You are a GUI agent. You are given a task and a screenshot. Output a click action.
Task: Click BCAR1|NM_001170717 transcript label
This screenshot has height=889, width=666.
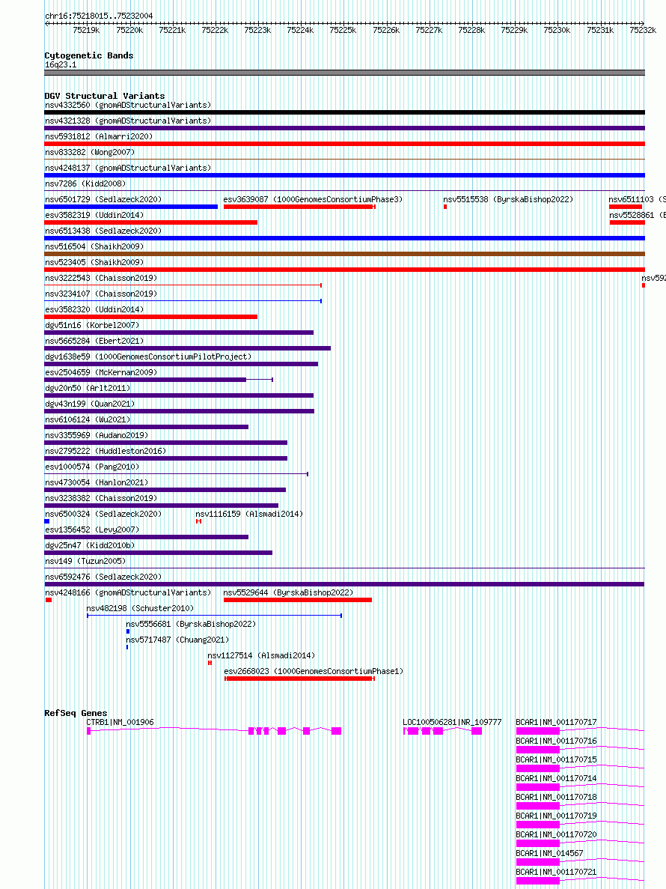click(556, 722)
